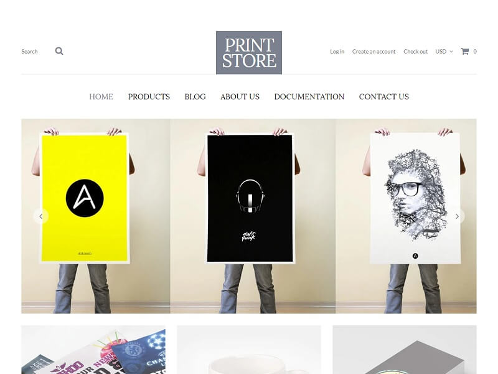This screenshot has width=498, height=374.
Task: Open the flyers product thumbnail
Action: coord(93,350)
